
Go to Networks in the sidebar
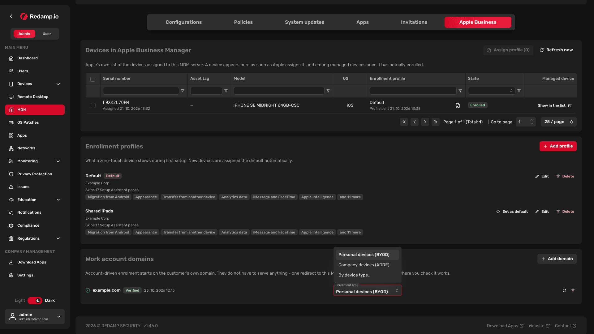click(35, 148)
